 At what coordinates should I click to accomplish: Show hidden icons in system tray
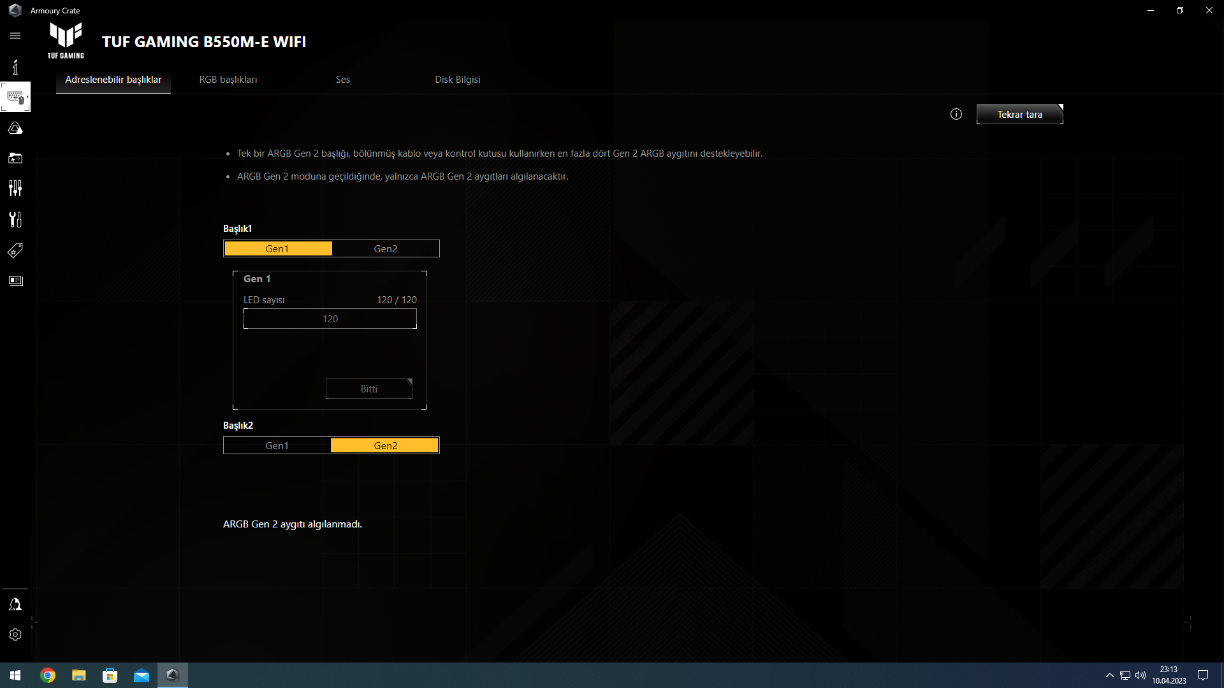1109,675
